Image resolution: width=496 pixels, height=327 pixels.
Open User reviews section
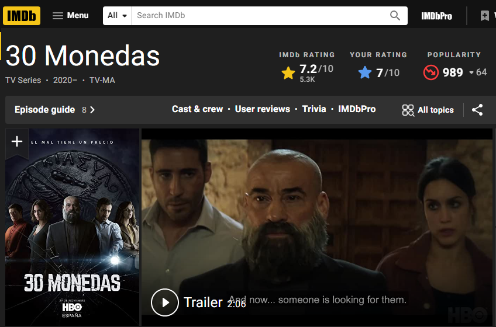point(263,109)
